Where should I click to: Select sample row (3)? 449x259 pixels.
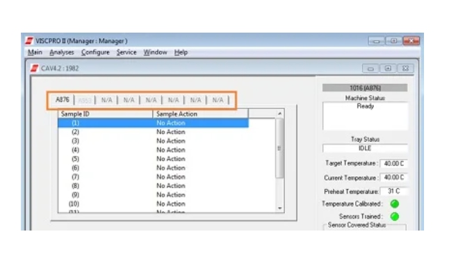pyautogui.click(x=153, y=141)
